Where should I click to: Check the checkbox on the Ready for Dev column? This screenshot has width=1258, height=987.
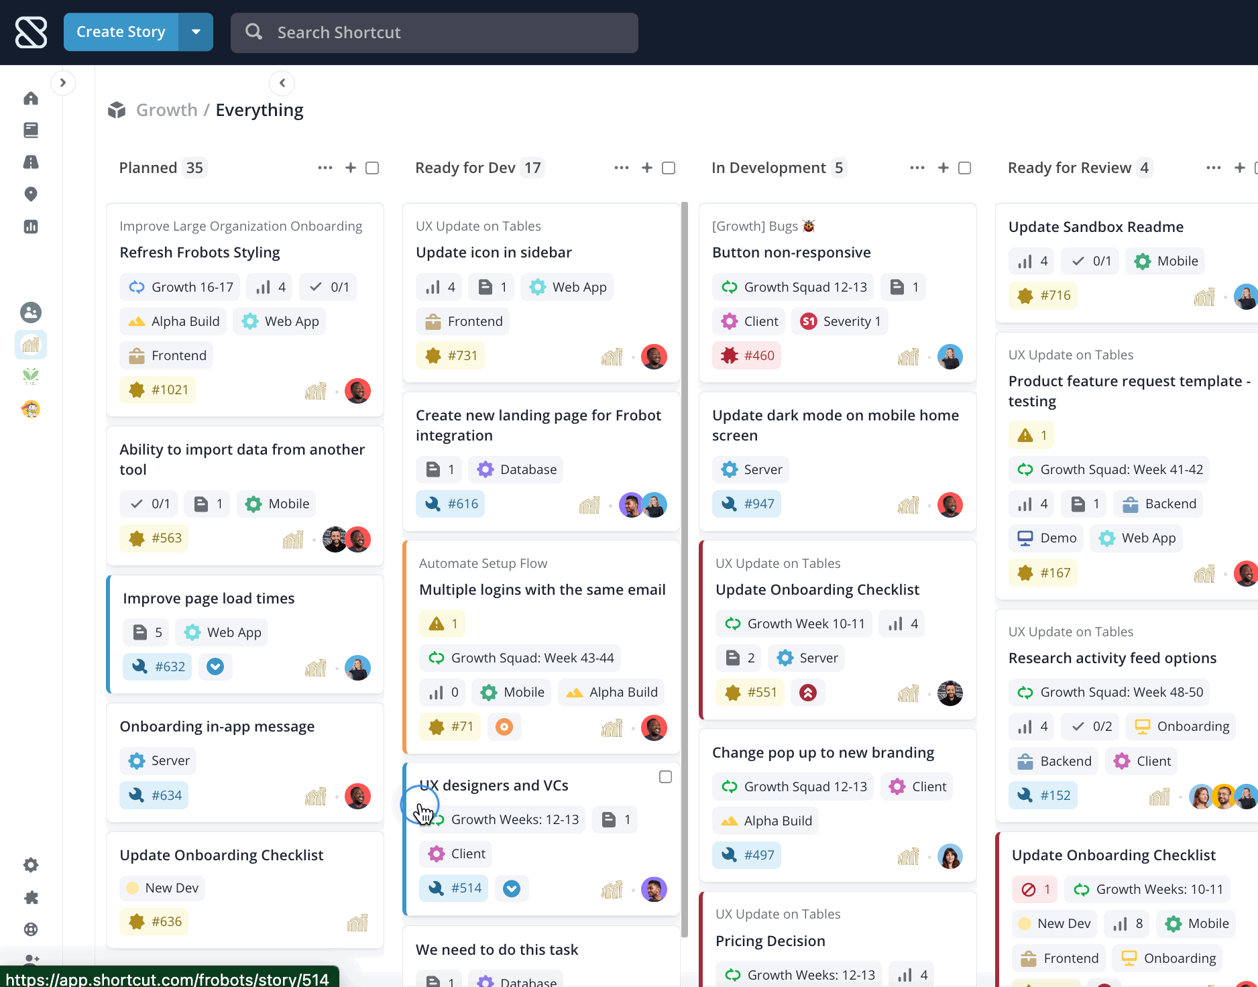pyautogui.click(x=669, y=168)
